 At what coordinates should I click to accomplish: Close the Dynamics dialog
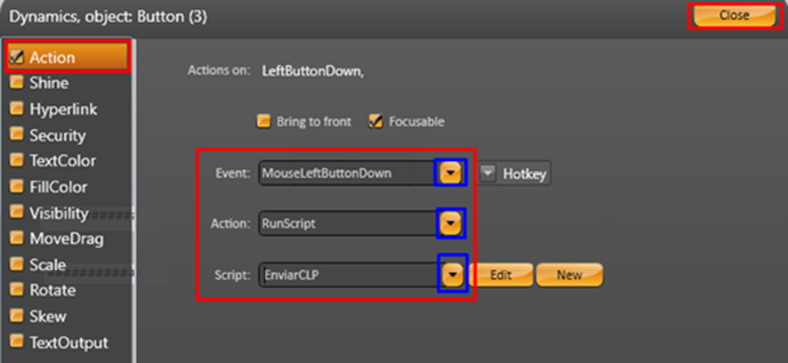pos(734,15)
